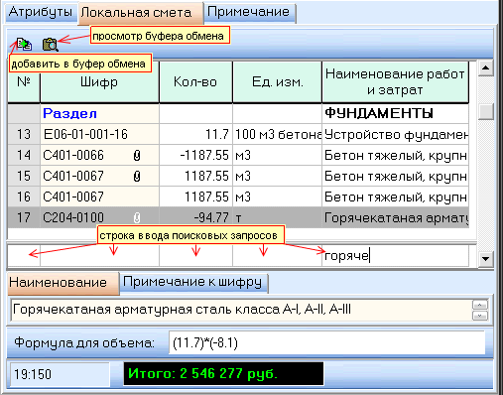Viewport: 503px width, 395px height.
Task: Click the Шифр search input field
Action: [x=99, y=256]
